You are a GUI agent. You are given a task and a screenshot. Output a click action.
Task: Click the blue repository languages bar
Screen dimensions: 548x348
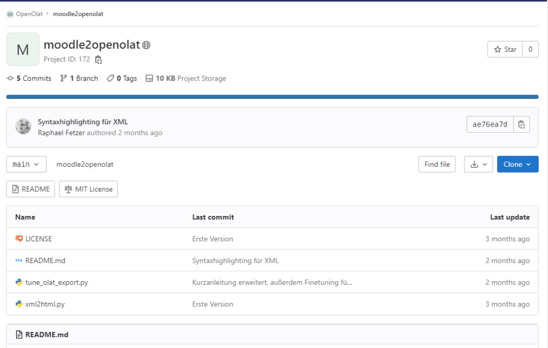[x=272, y=97]
